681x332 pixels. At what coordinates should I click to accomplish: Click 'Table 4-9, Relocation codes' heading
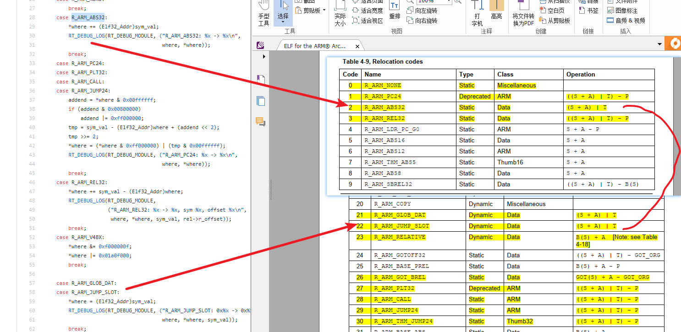click(x=383, y=61)
